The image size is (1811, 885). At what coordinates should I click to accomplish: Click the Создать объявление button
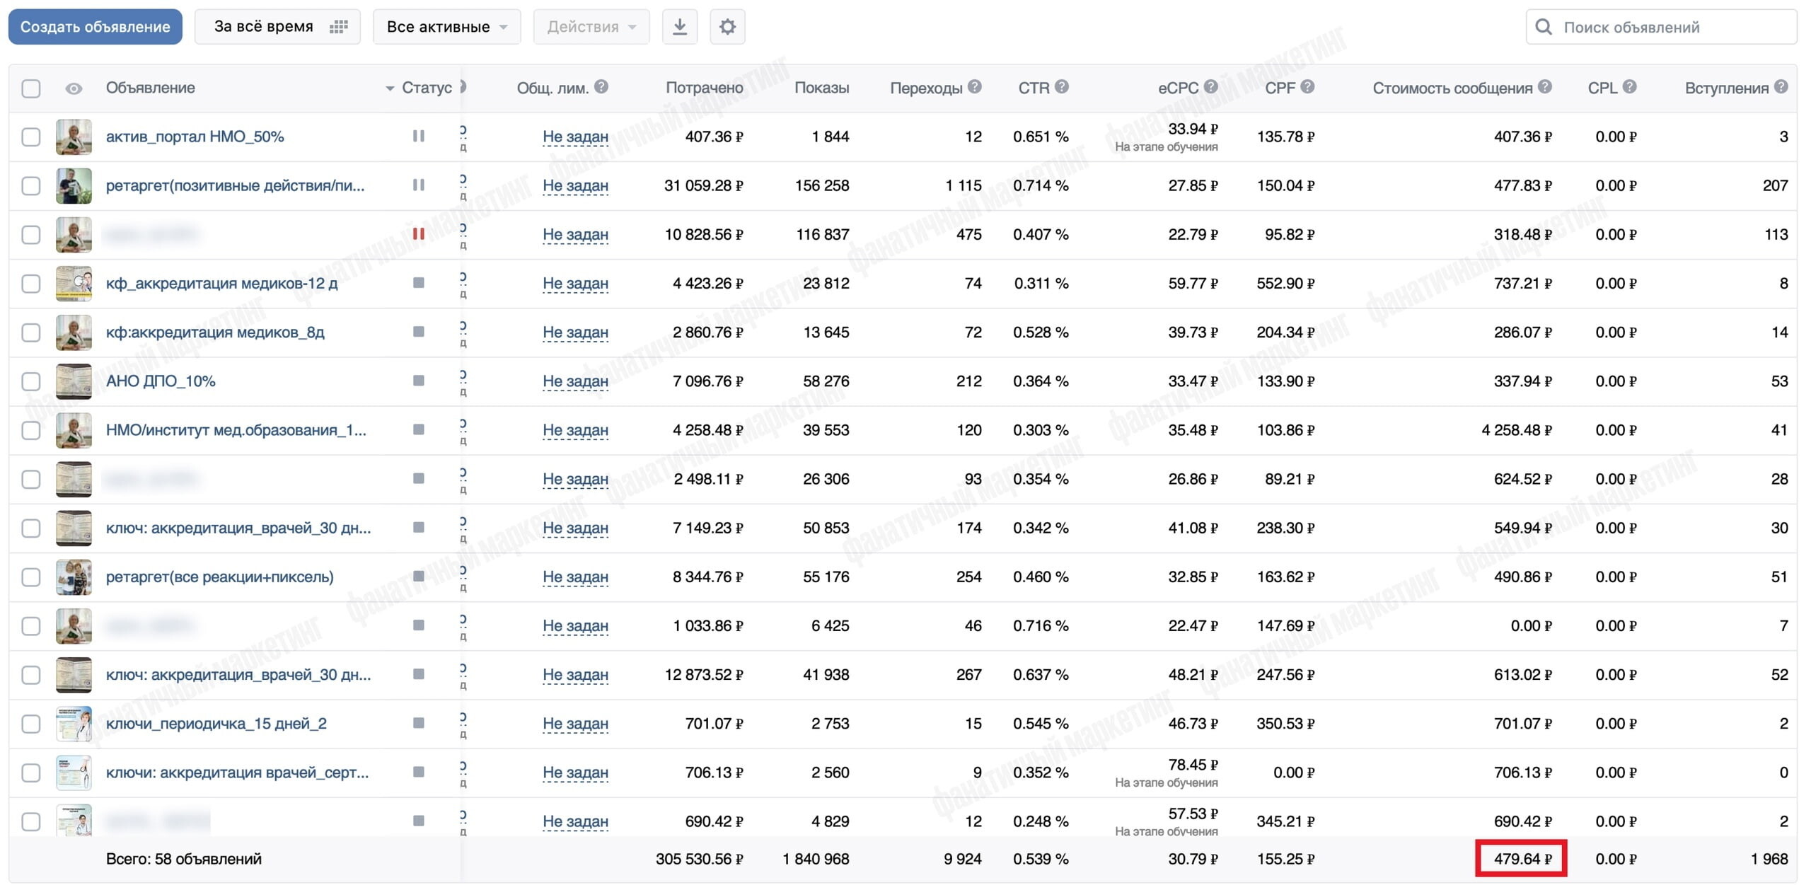click(96, 27)
